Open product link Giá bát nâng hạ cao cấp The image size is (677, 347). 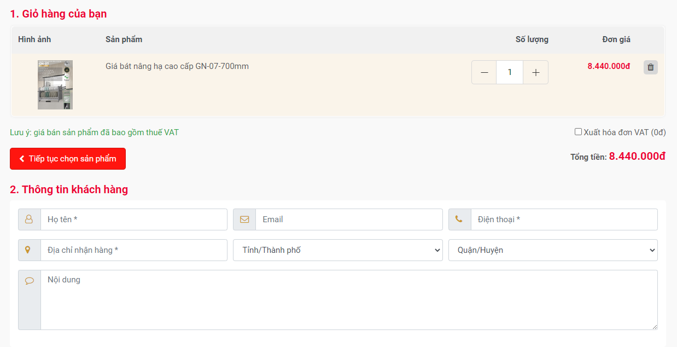coord(177,66)
